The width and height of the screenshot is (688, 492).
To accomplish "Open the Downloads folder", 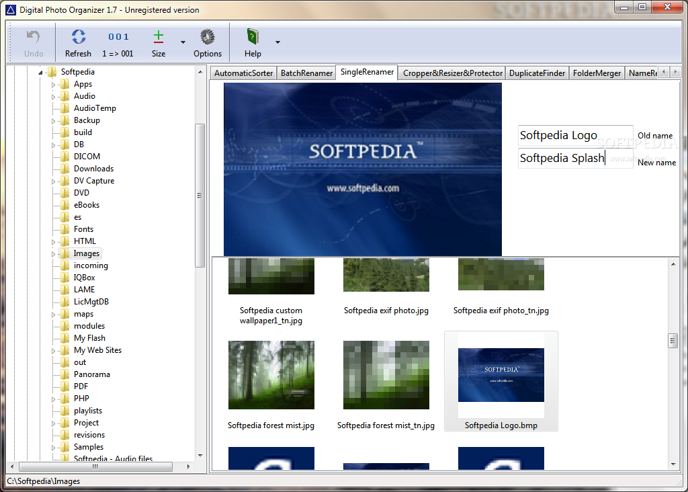I will point(93,169).
